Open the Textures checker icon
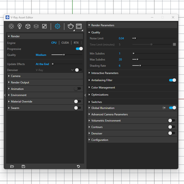 (44, 26)
